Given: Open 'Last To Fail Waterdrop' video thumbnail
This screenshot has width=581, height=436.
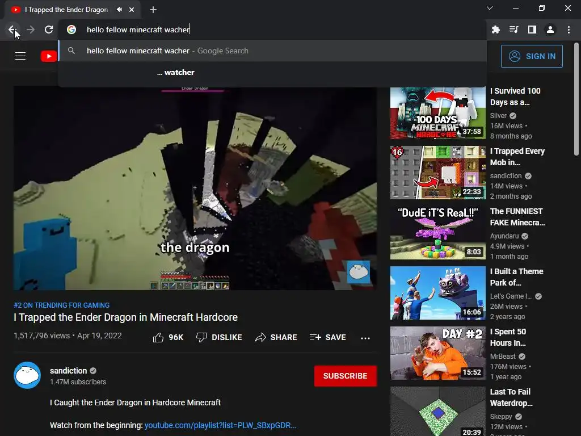Looking at the screenshot, I should [x=438, y=411].
